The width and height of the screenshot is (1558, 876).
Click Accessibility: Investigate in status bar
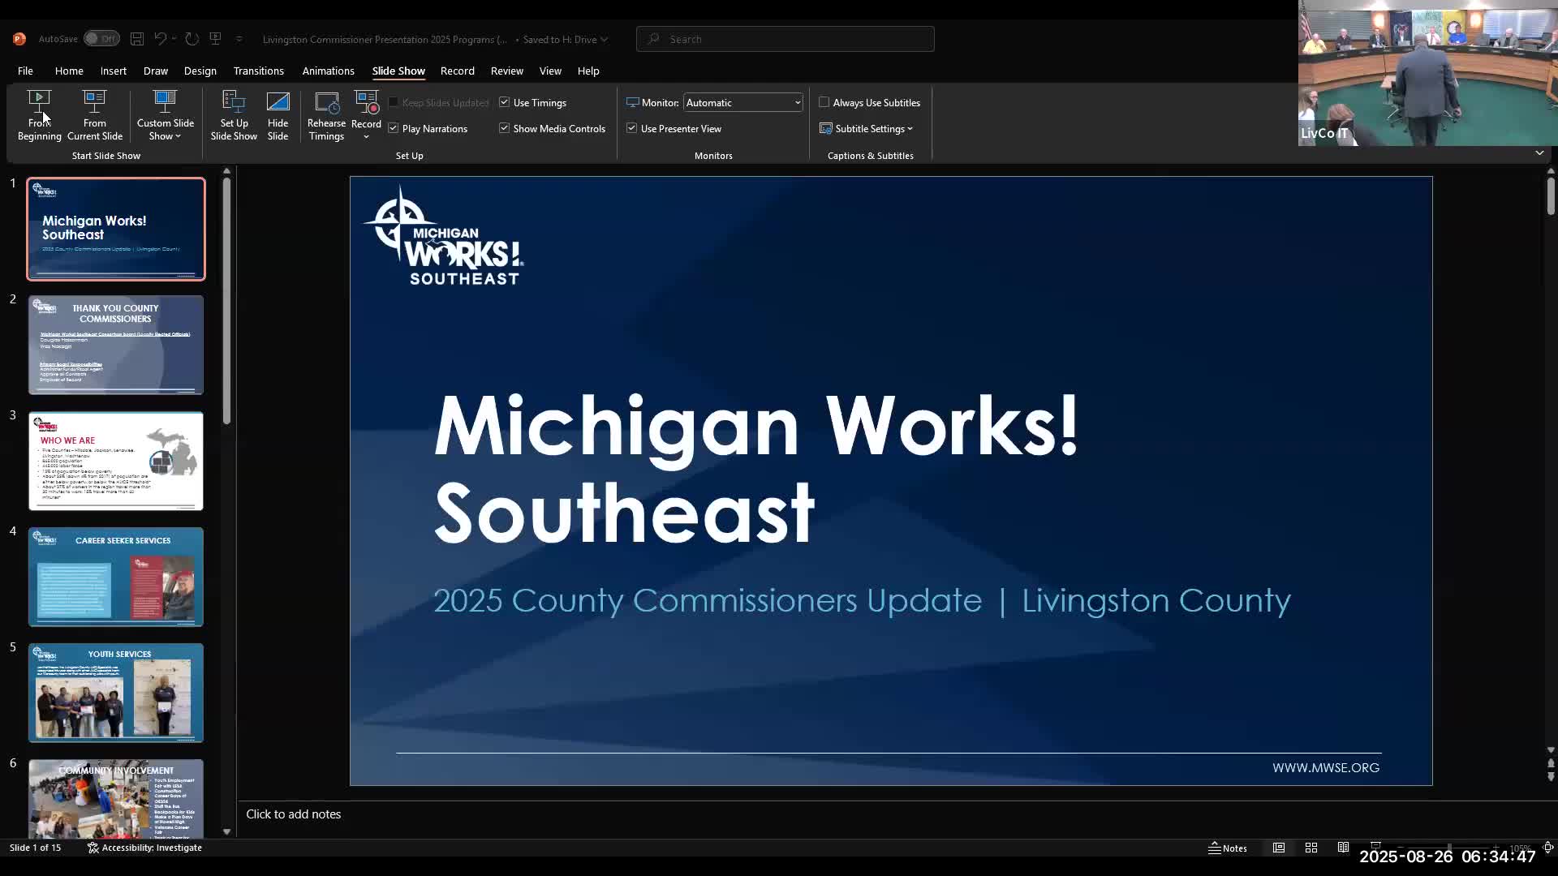144,848
